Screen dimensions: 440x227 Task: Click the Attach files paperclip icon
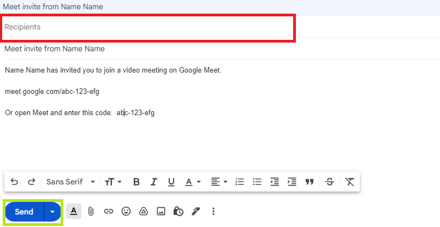91,211
